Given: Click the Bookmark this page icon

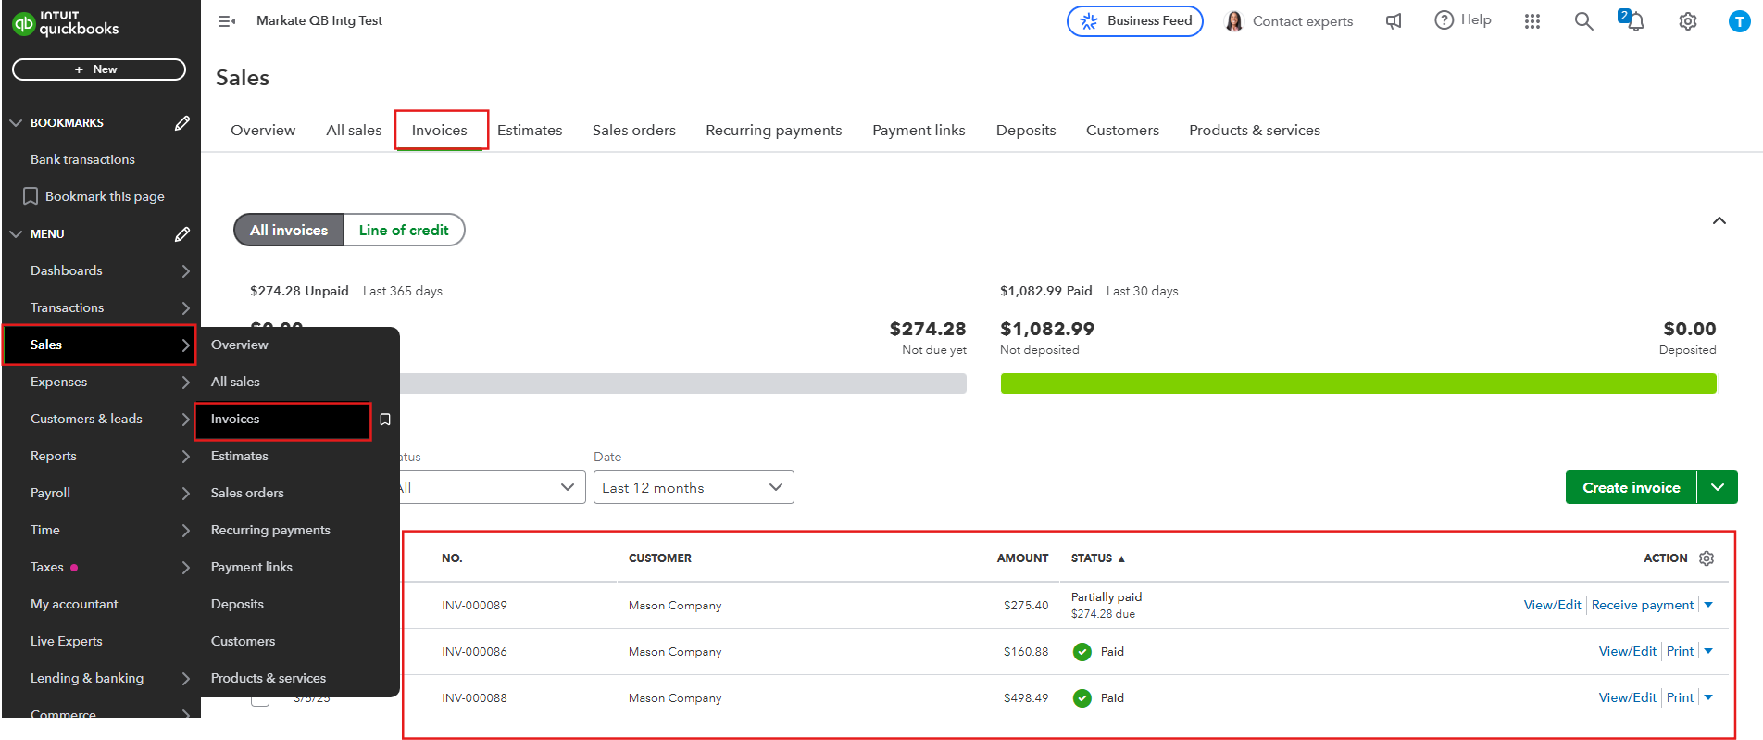Looking at the screenshot, I should 31,196.
